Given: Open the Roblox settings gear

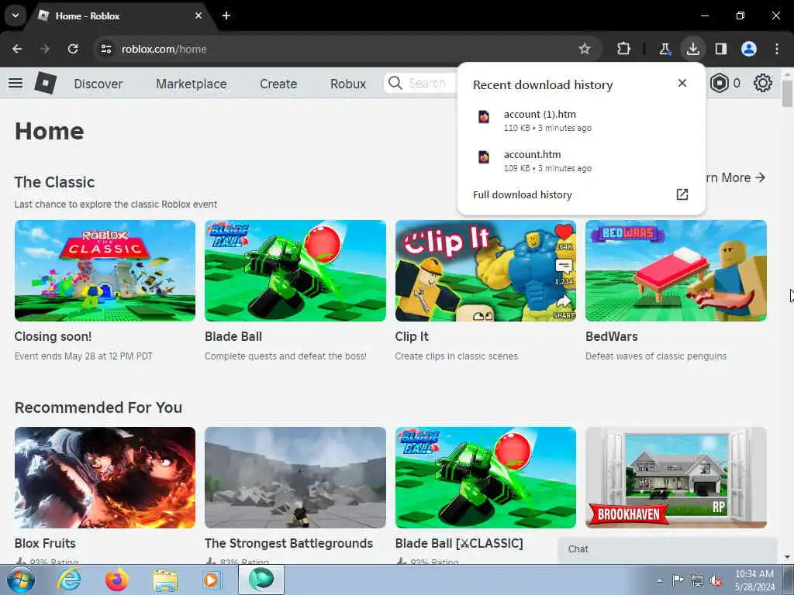Looking at the screenshot, I should pos(763,83).
